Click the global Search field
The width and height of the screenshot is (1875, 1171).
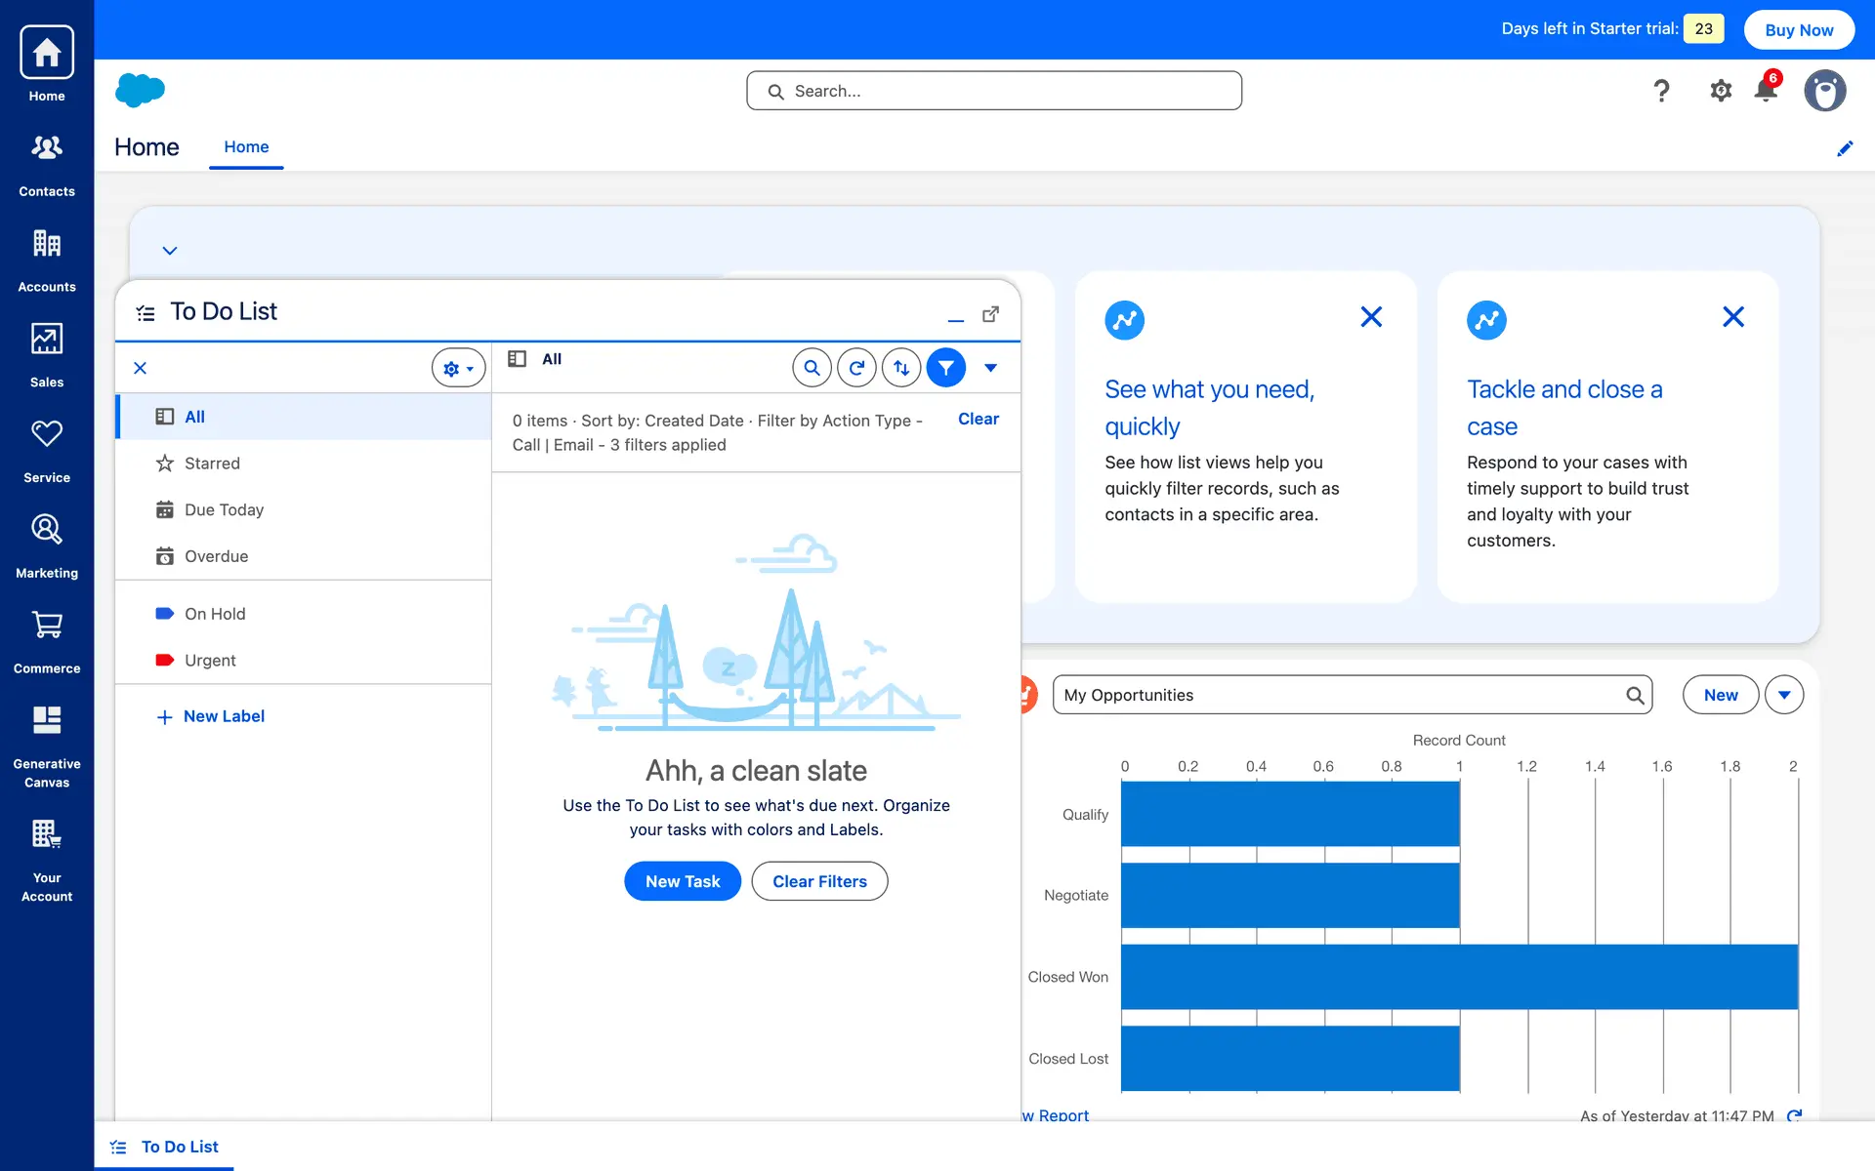tap(994, 91)
